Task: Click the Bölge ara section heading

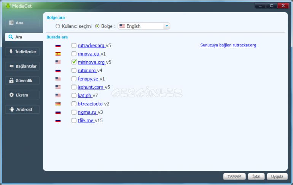Action: (x=56, y=18)
